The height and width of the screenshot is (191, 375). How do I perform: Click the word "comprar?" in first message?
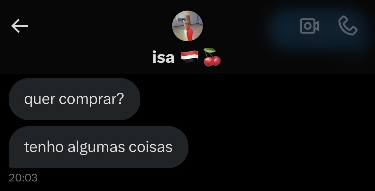click(x=91, y=99)
